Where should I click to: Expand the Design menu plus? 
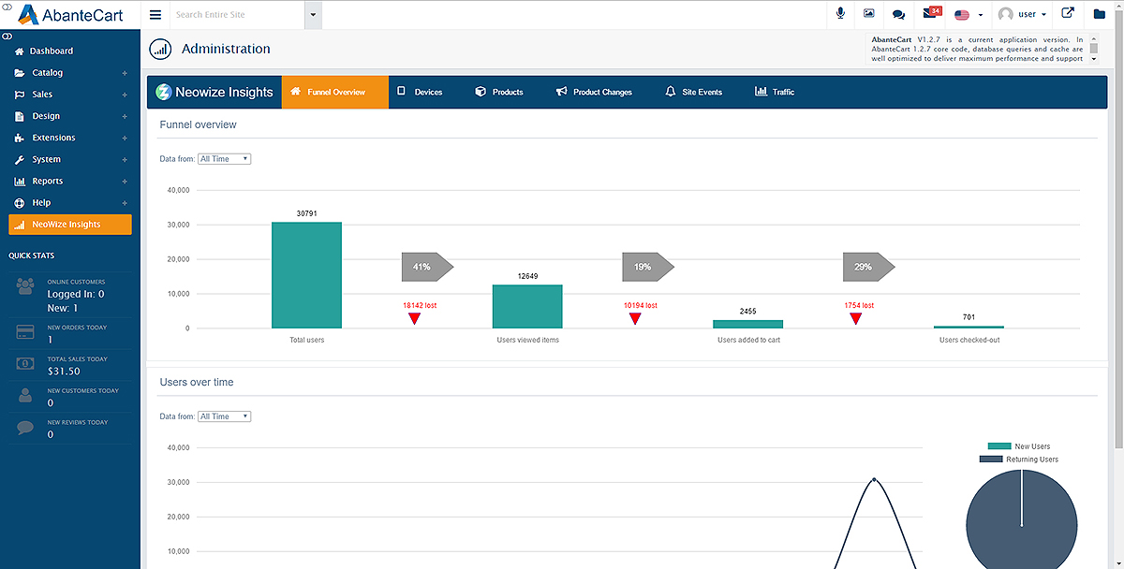pos(125,116)
